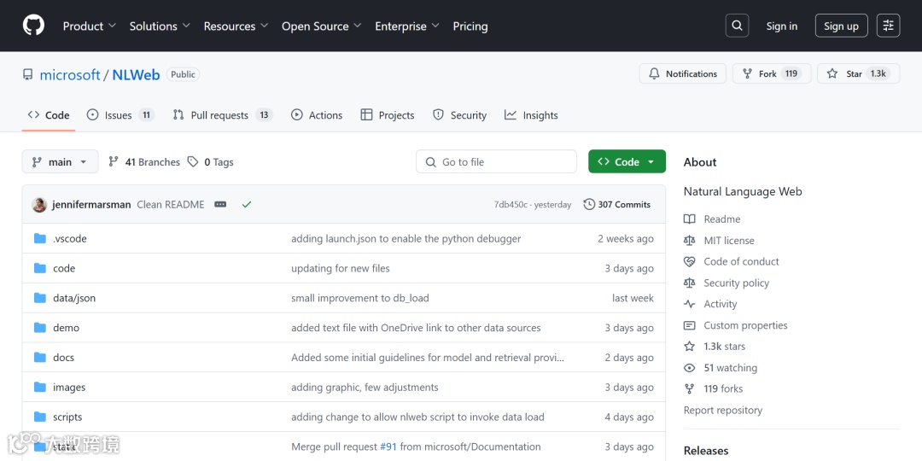
Task: Click the Go to file field
Action: pyautogui.click(x=497, y=162)
